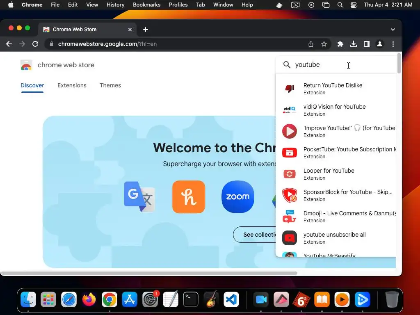Reload the Chrome Web Store page

click(x=35, y=44)
